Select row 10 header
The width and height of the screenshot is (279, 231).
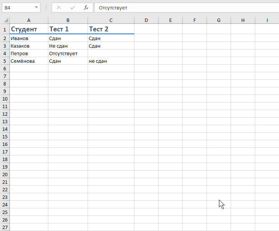coord(5,99)
